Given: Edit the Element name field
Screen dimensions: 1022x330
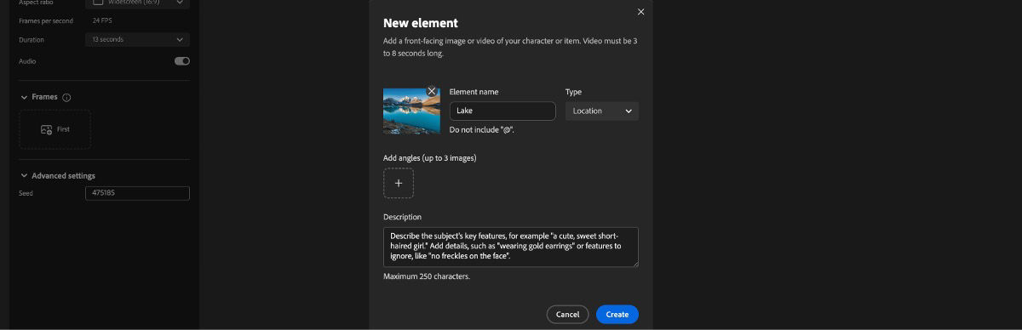Looking at the screenshot, I should click(502, 111).
